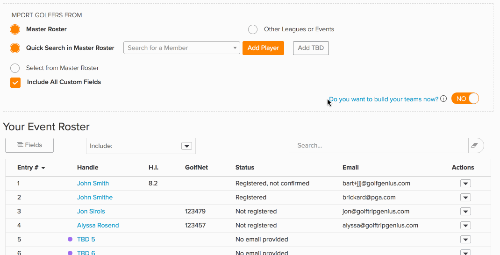Viewport: 500px width, 255px height.
Task: Open actions arrow for Alyssa Rosend row
Action: pos(465,226)
